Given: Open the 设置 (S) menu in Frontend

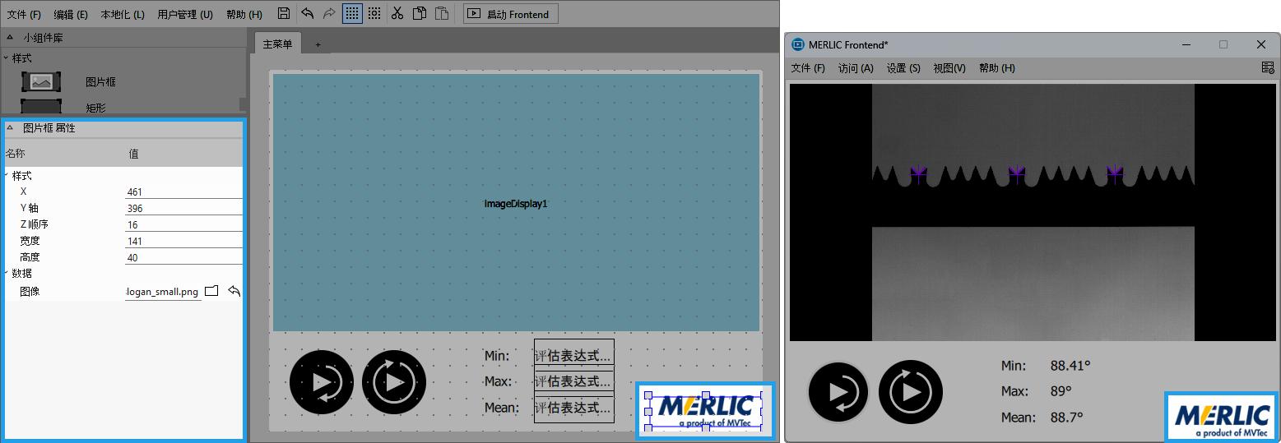Looking at the screenshot, I should 903,68.
